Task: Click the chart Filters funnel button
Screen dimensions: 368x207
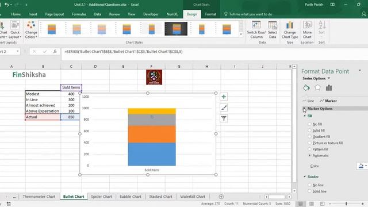Action: 224,118
